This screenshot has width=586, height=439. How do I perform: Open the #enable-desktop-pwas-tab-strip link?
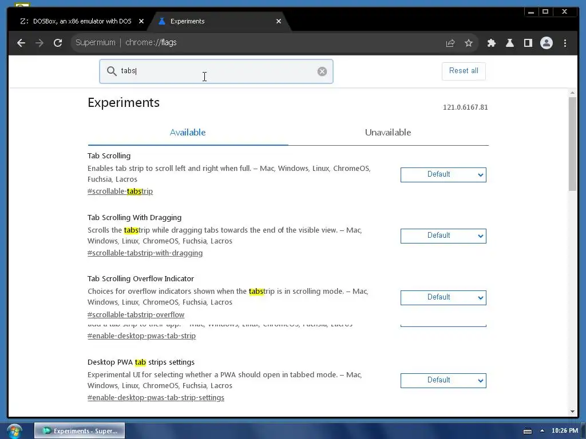point(142,336)
